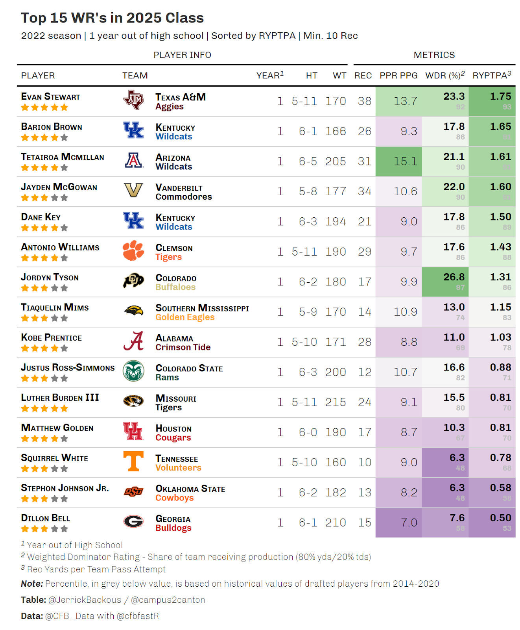
Task: Click the Georgia Bulldogs G logo
Action: click(133, 522)
